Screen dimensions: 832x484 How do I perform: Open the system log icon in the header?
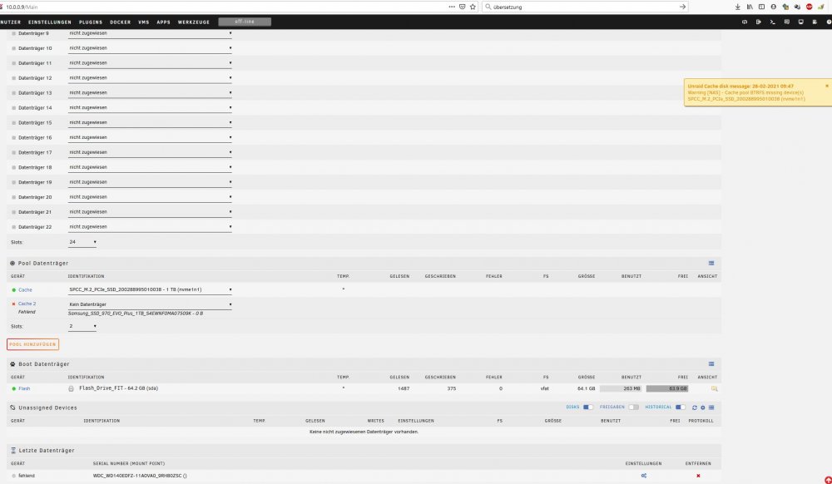click(815, 22)
